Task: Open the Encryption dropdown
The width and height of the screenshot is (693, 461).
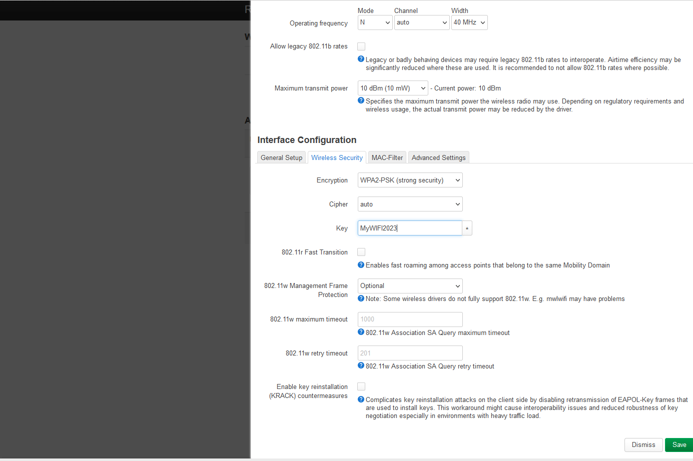Action: point(410,180)
